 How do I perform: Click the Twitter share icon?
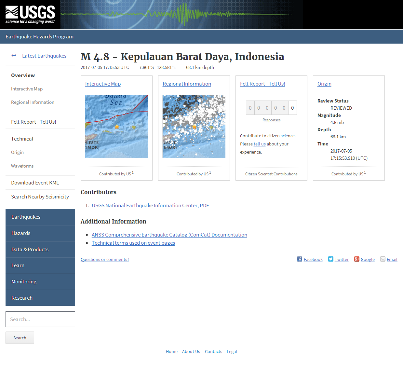click(x=330, y=259)
